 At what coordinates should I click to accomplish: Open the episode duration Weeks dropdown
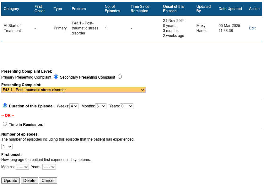74,106
